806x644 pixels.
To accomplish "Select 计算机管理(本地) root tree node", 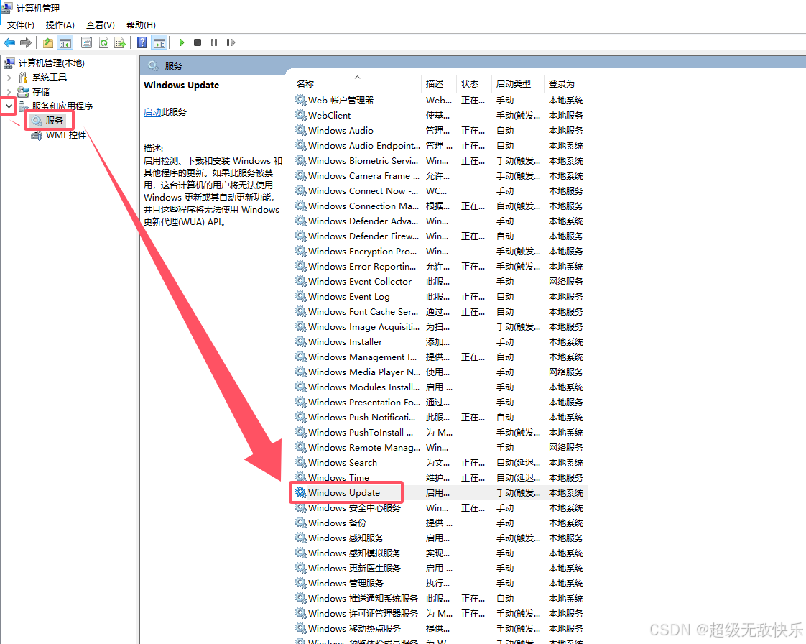I will click(52, 63).
